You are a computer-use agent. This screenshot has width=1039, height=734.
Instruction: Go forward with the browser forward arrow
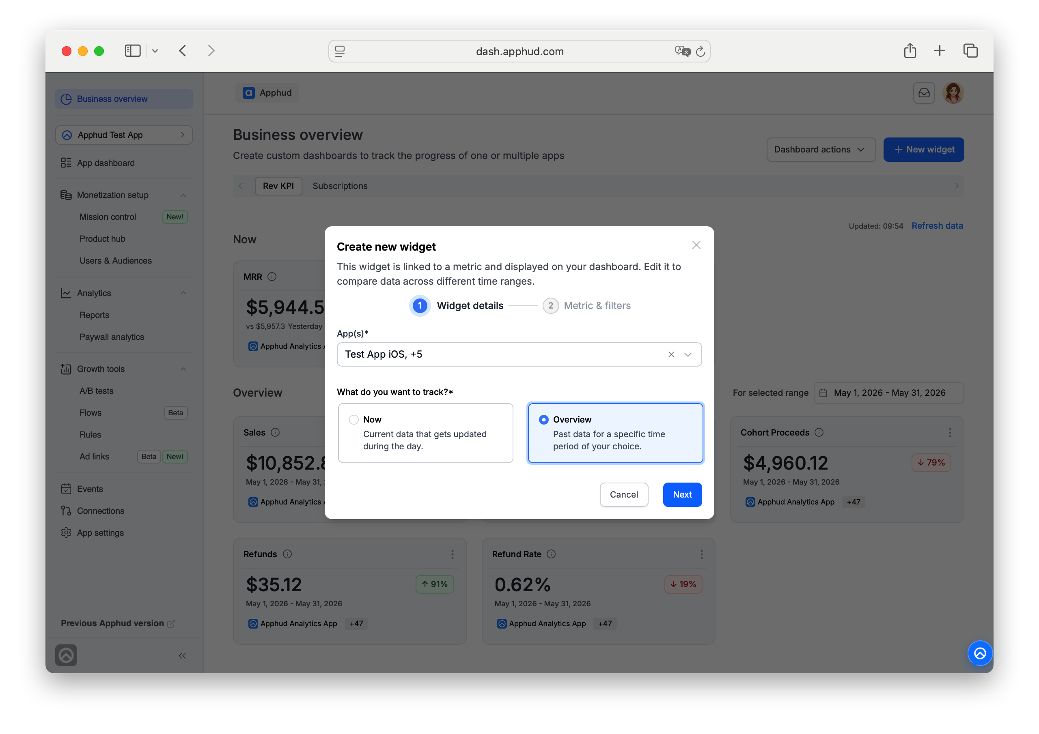pyautogui.click(x=211, y=51)
